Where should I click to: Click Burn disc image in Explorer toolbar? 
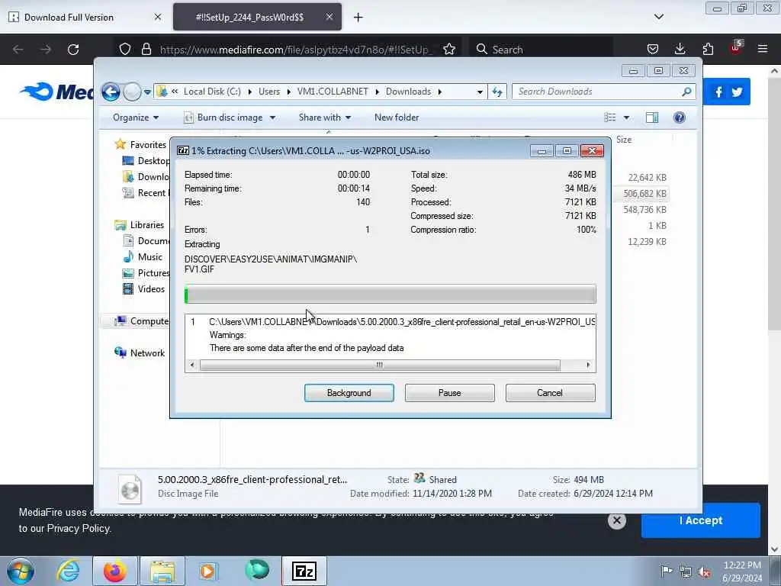coord(230,118)
